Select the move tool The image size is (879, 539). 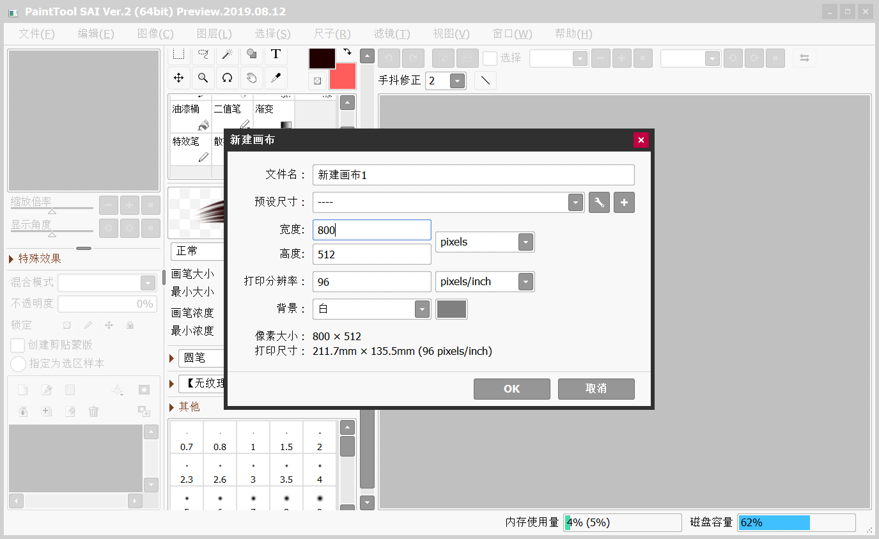pos(179,78)
